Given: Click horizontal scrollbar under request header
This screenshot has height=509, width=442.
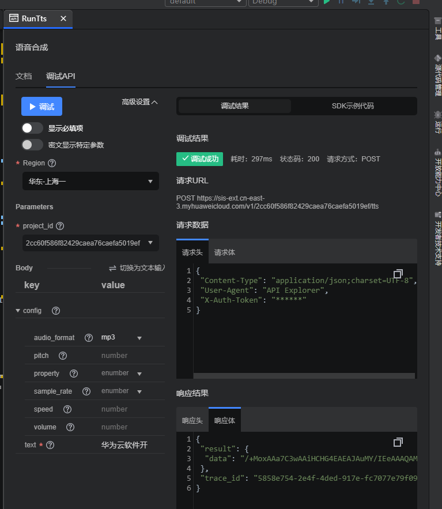Looking at the screenshot, I should coord(304,376).
